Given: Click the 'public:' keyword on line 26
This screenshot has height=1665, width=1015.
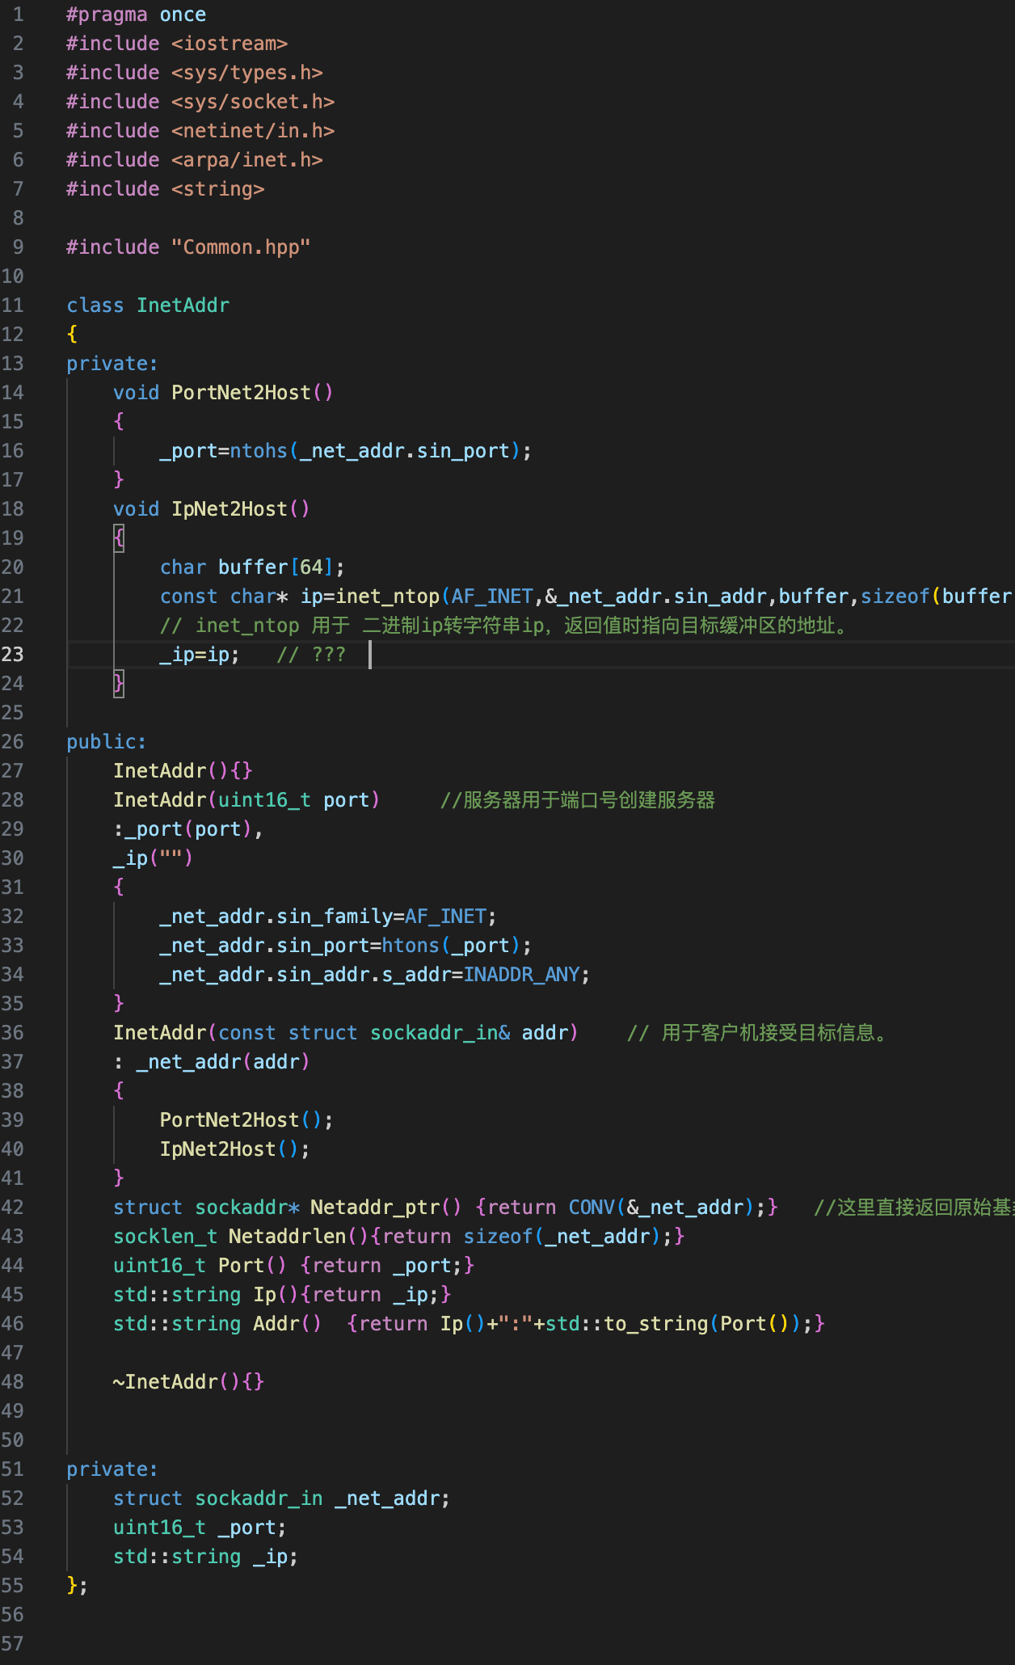Looking at the screenshot, I should 107,742.
